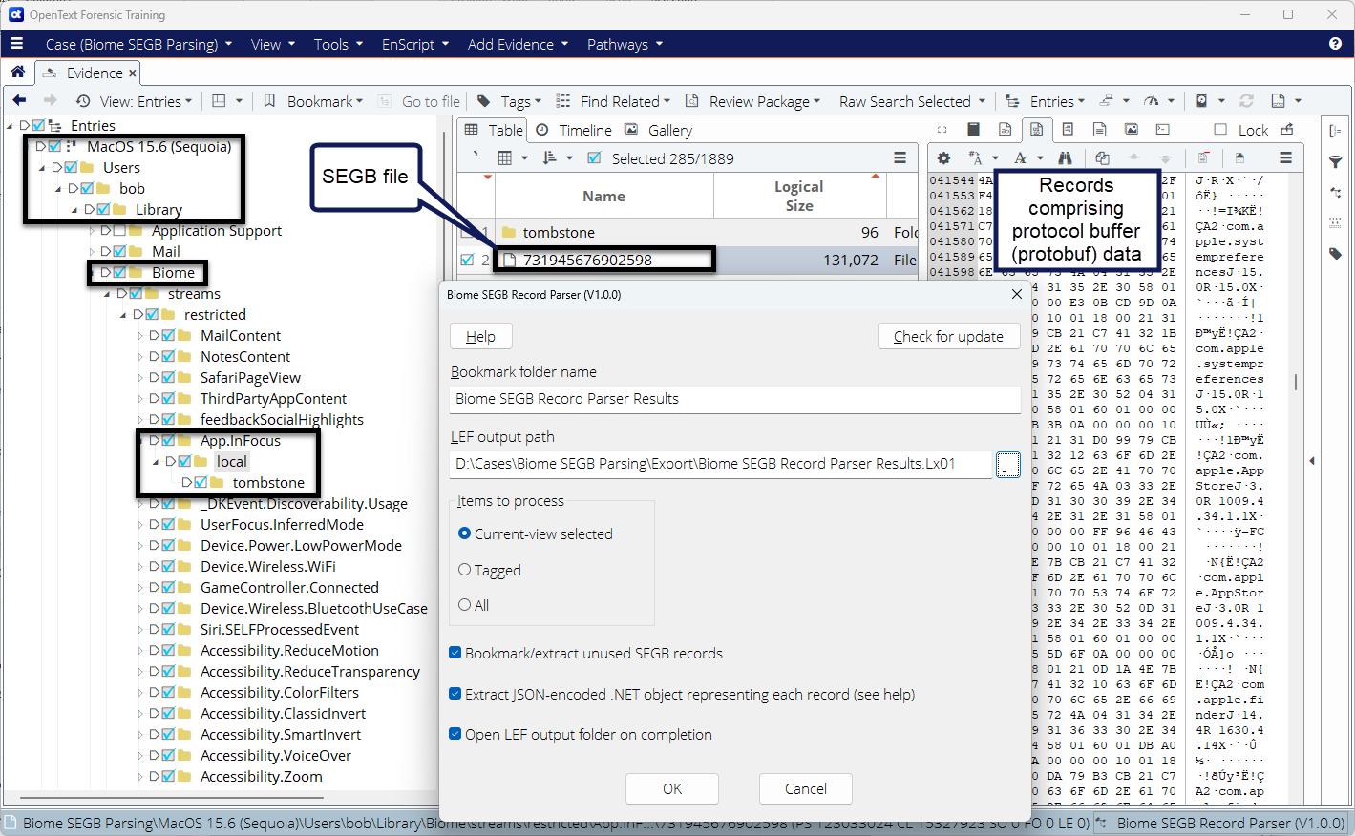Expand the SafariPageView tree folder

coord(141,377)
